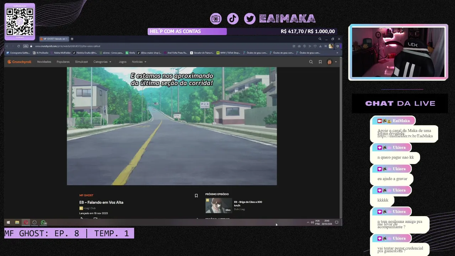Click the Twitter icon in stream overlay
455x256 pixels.
click(250, 19)
